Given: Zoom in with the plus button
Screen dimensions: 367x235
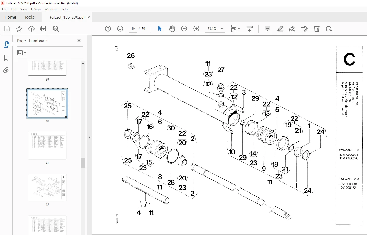Looking at the screenshot, I should pos(196,29).
